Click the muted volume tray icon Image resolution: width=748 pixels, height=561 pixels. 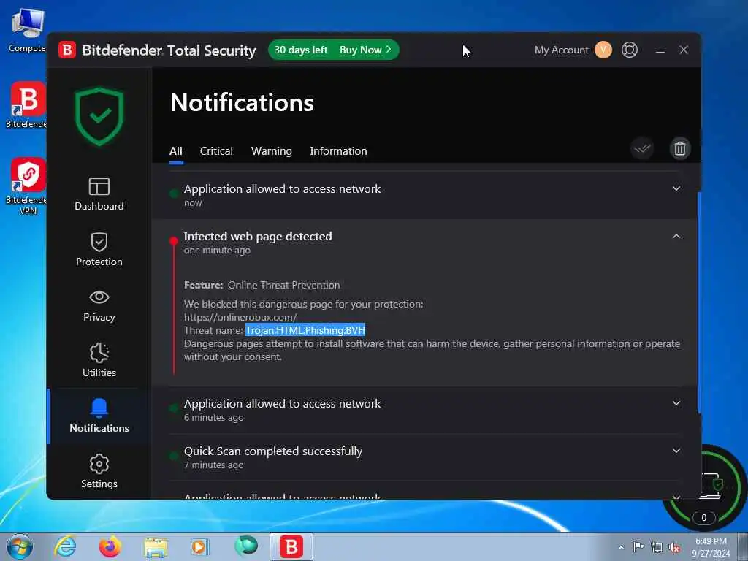(674, 547)
